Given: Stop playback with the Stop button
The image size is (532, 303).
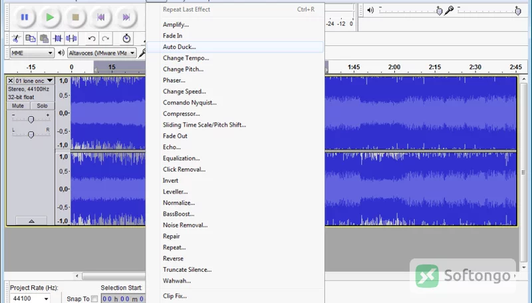Looking at the screenshot, I should [x=75, y=17].
